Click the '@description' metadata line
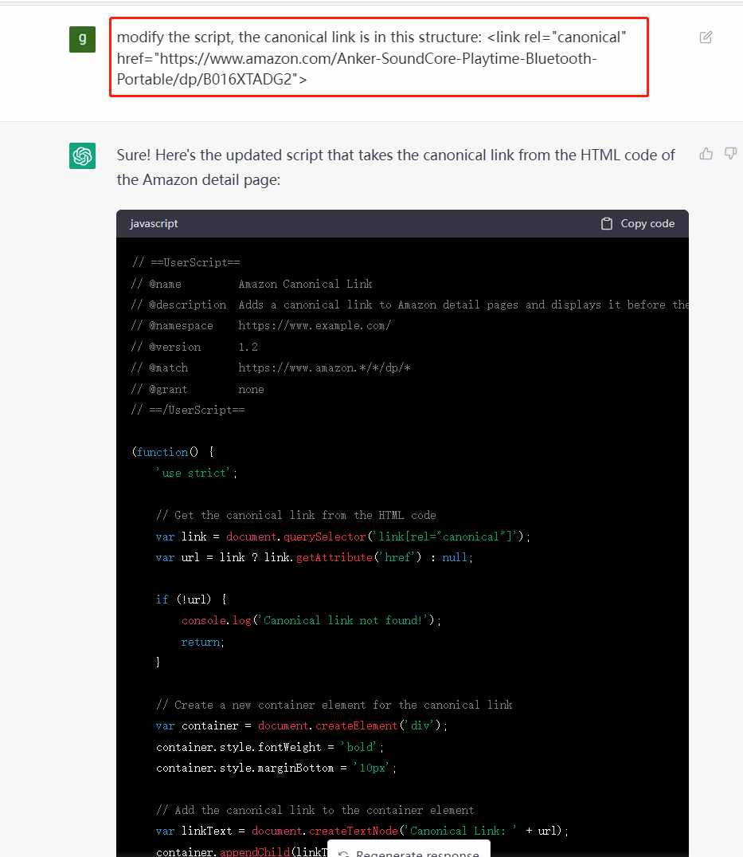 [409, 305]
